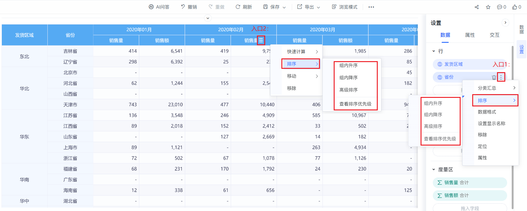This screenshot has width=527, height=211.
Task: Collapse the 行 section
Action: (434, 51)
